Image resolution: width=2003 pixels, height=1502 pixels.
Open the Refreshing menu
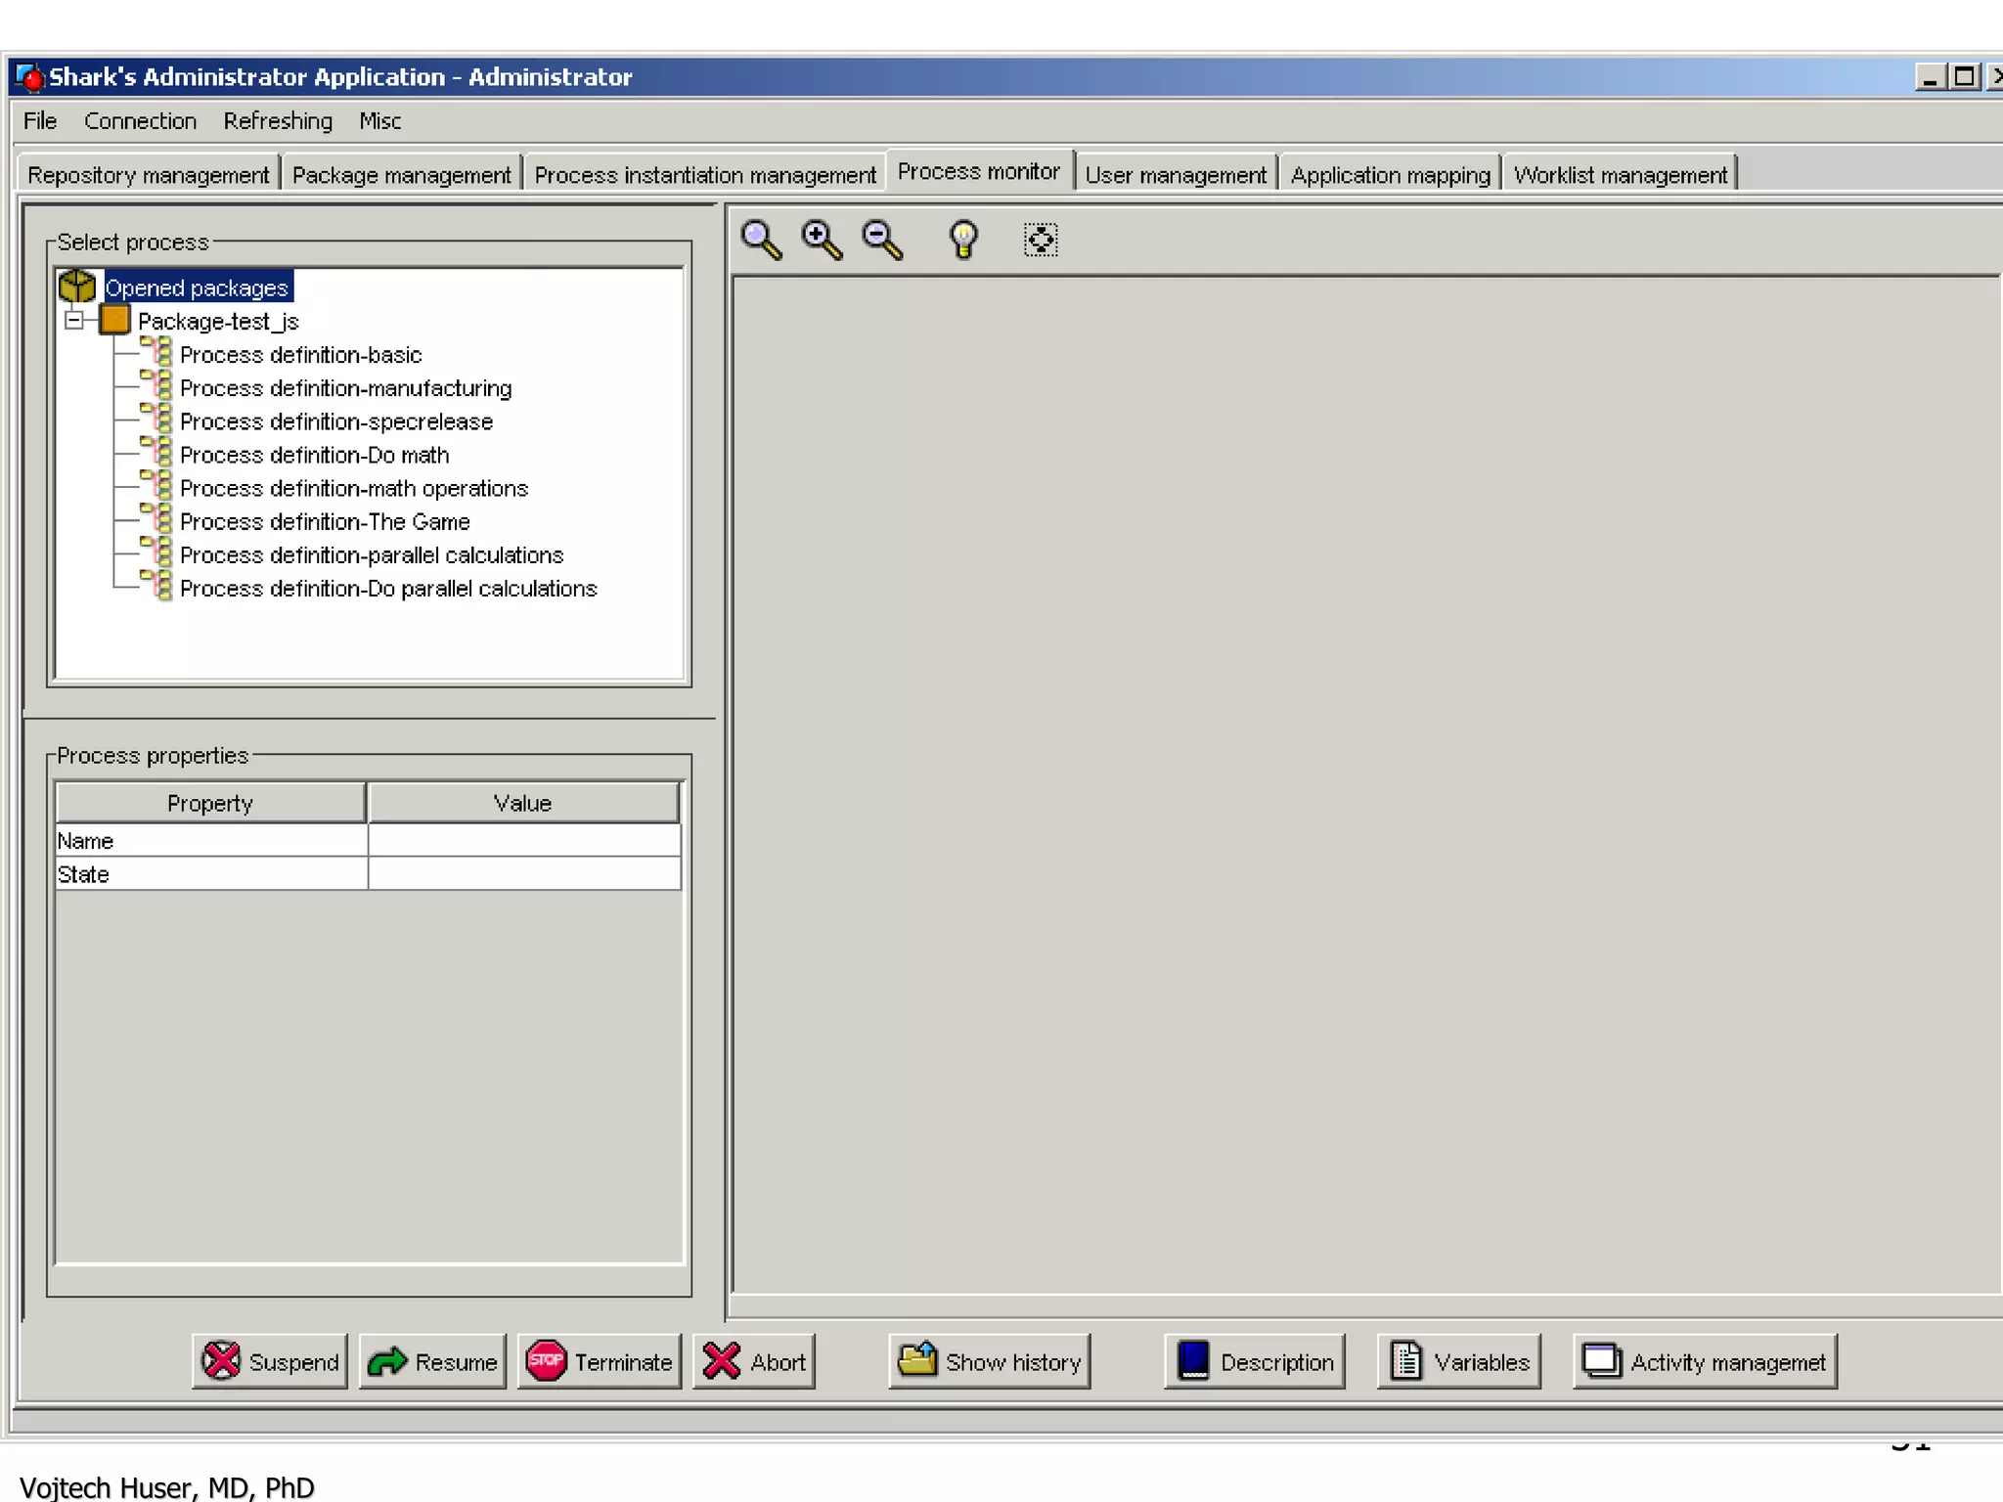coord(278,121)
